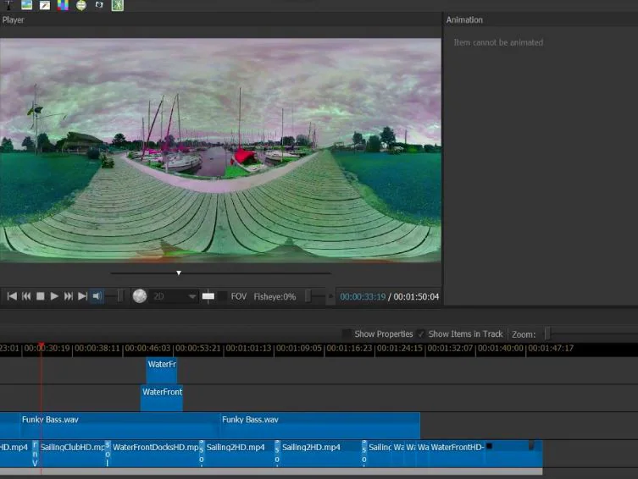Click the 00:01:09:05 ruler mark

[x=299, y=348]
